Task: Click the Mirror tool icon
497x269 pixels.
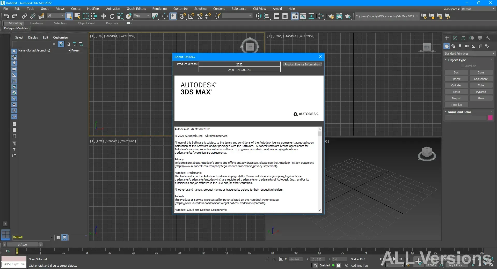Action: [258, 16]
